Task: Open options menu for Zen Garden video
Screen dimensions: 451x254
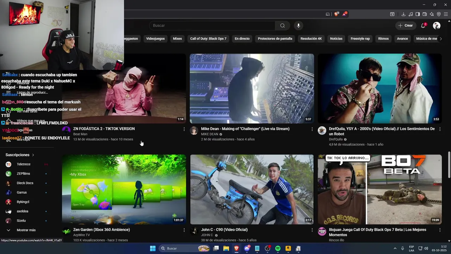Action: pos(184,230)
